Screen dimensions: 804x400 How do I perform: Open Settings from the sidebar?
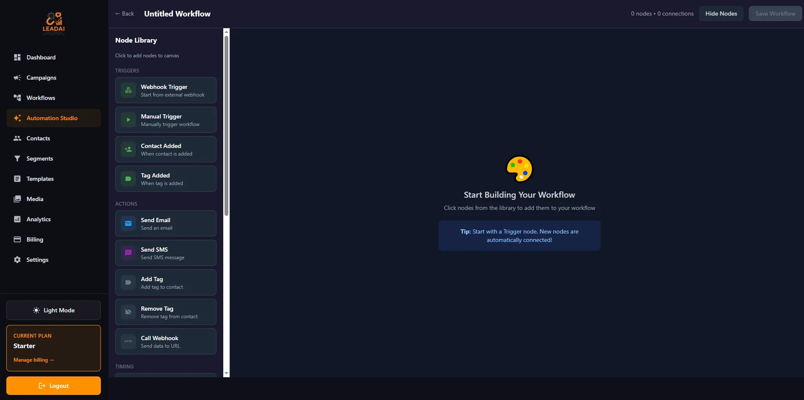pos(37,260)
